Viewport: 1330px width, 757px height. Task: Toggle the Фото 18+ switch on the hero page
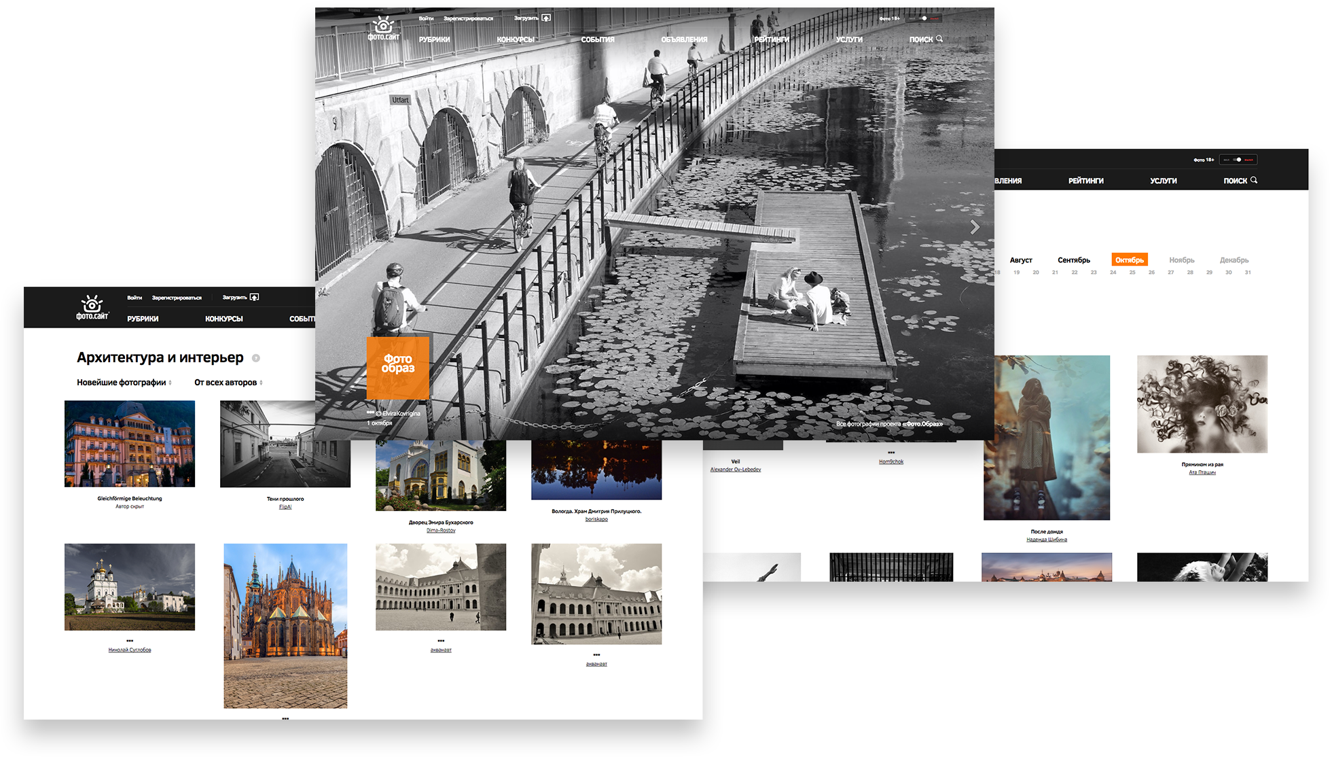point(925,18)
